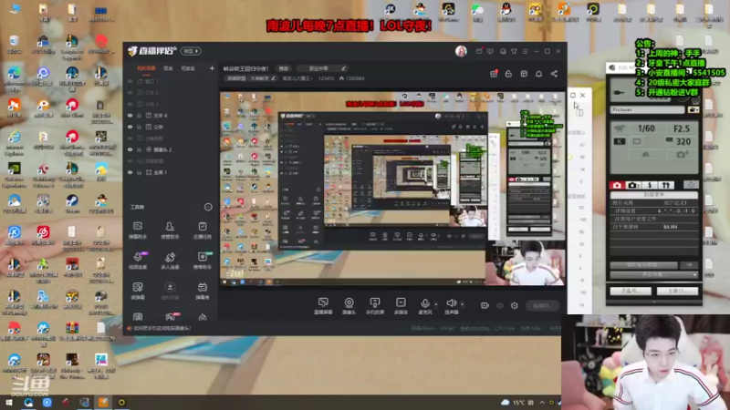Toggle the preview eye icon in bottom bar

(499, 305)
